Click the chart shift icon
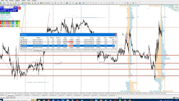This screenshot has width=179, height=101. [73, 3]
